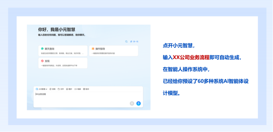
Task: Click the orange 操作指导 card icon
Action: click(93, 49)
